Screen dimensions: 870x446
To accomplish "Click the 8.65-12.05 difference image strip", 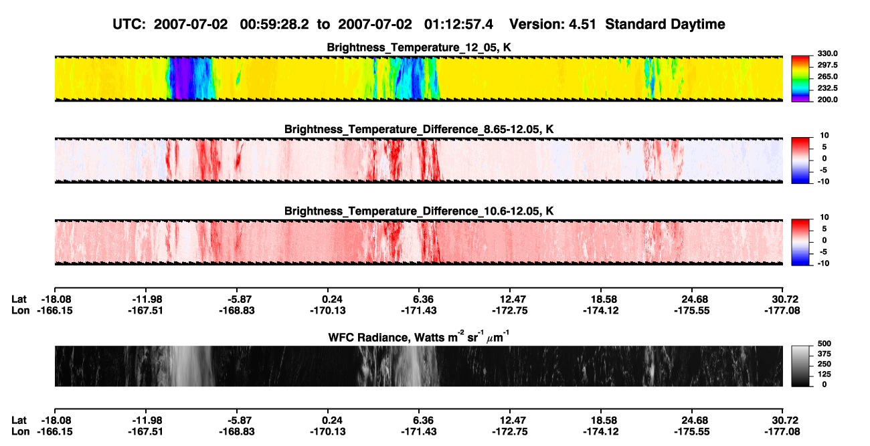I will tap(418, 160).
